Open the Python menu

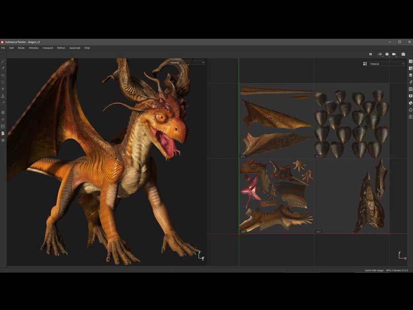click(61, 48)
